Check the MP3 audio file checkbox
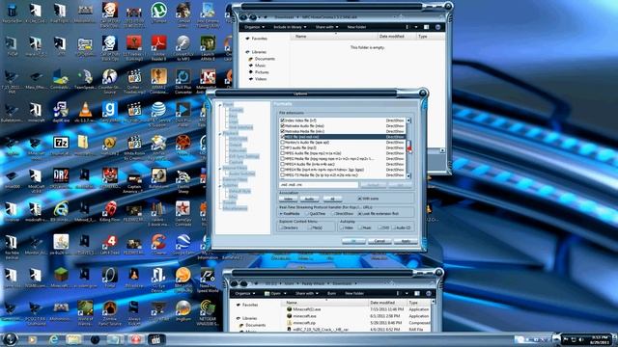 [282, 147]
